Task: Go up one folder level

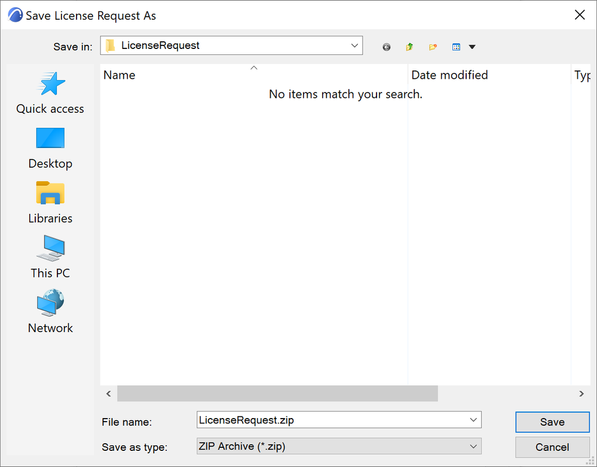Action: 410,47
